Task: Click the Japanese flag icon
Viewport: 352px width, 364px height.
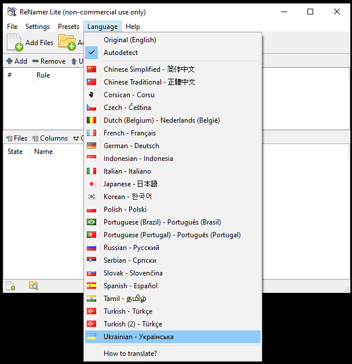Action: [91, 184]
